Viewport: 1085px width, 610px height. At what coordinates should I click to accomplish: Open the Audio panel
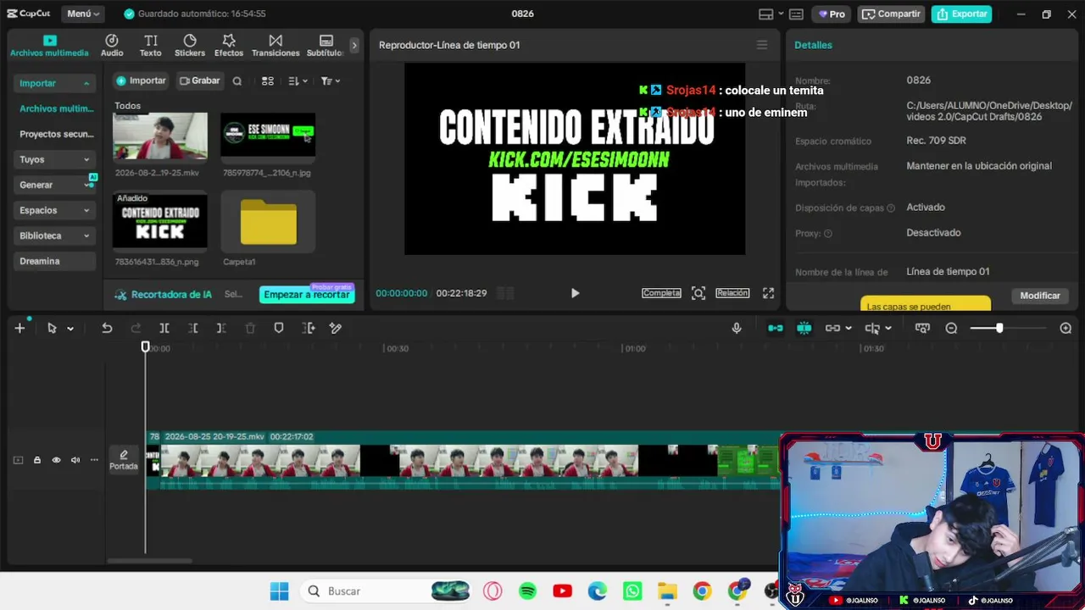click(x=112, y=46)
